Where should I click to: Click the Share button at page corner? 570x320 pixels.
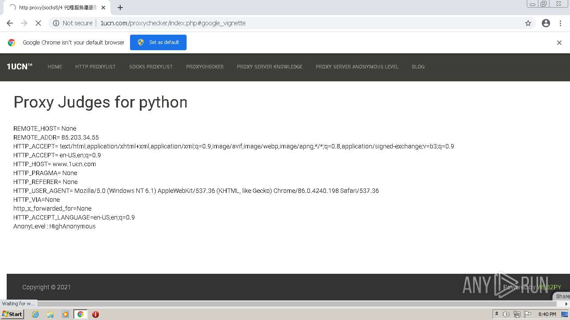click(562, 296)
